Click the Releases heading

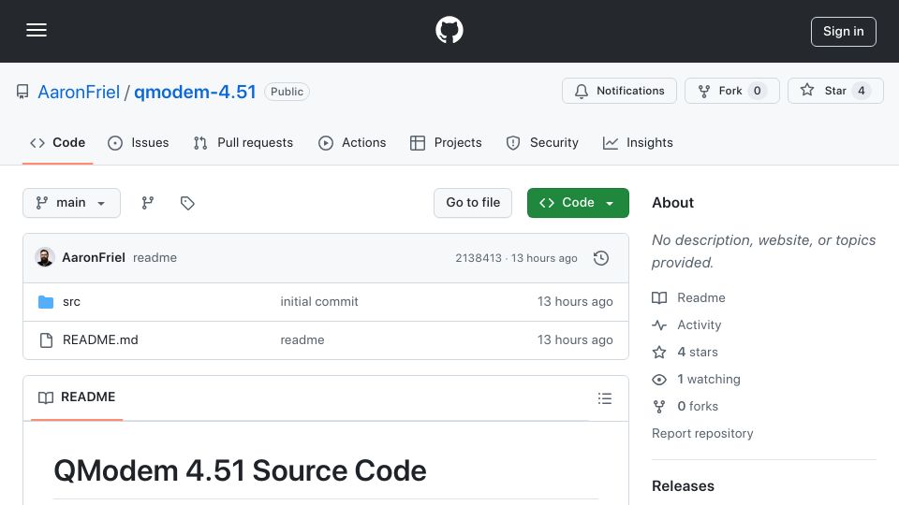tap(683, 486)
